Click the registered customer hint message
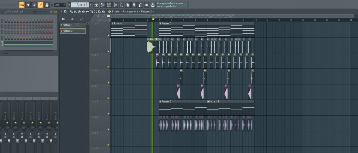Viewport: 358px width, 153px height. 172,5
